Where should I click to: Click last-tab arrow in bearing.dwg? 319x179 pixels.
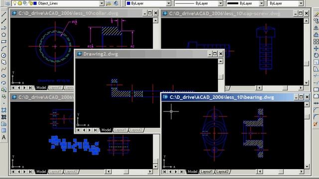[x=181, y=172]
